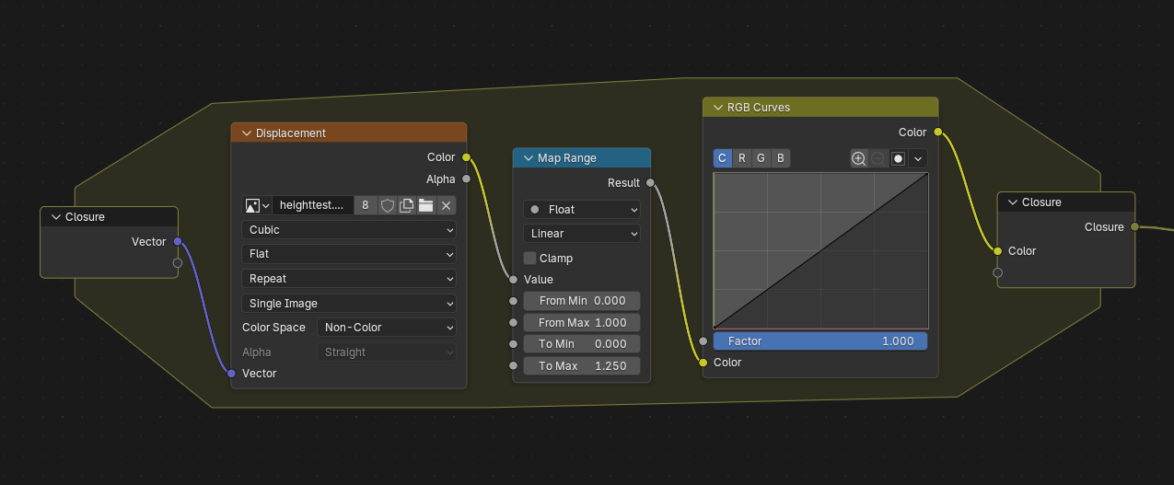
Task: Click the Factor input socket on RGB Curves
Action: pos(703,341)
